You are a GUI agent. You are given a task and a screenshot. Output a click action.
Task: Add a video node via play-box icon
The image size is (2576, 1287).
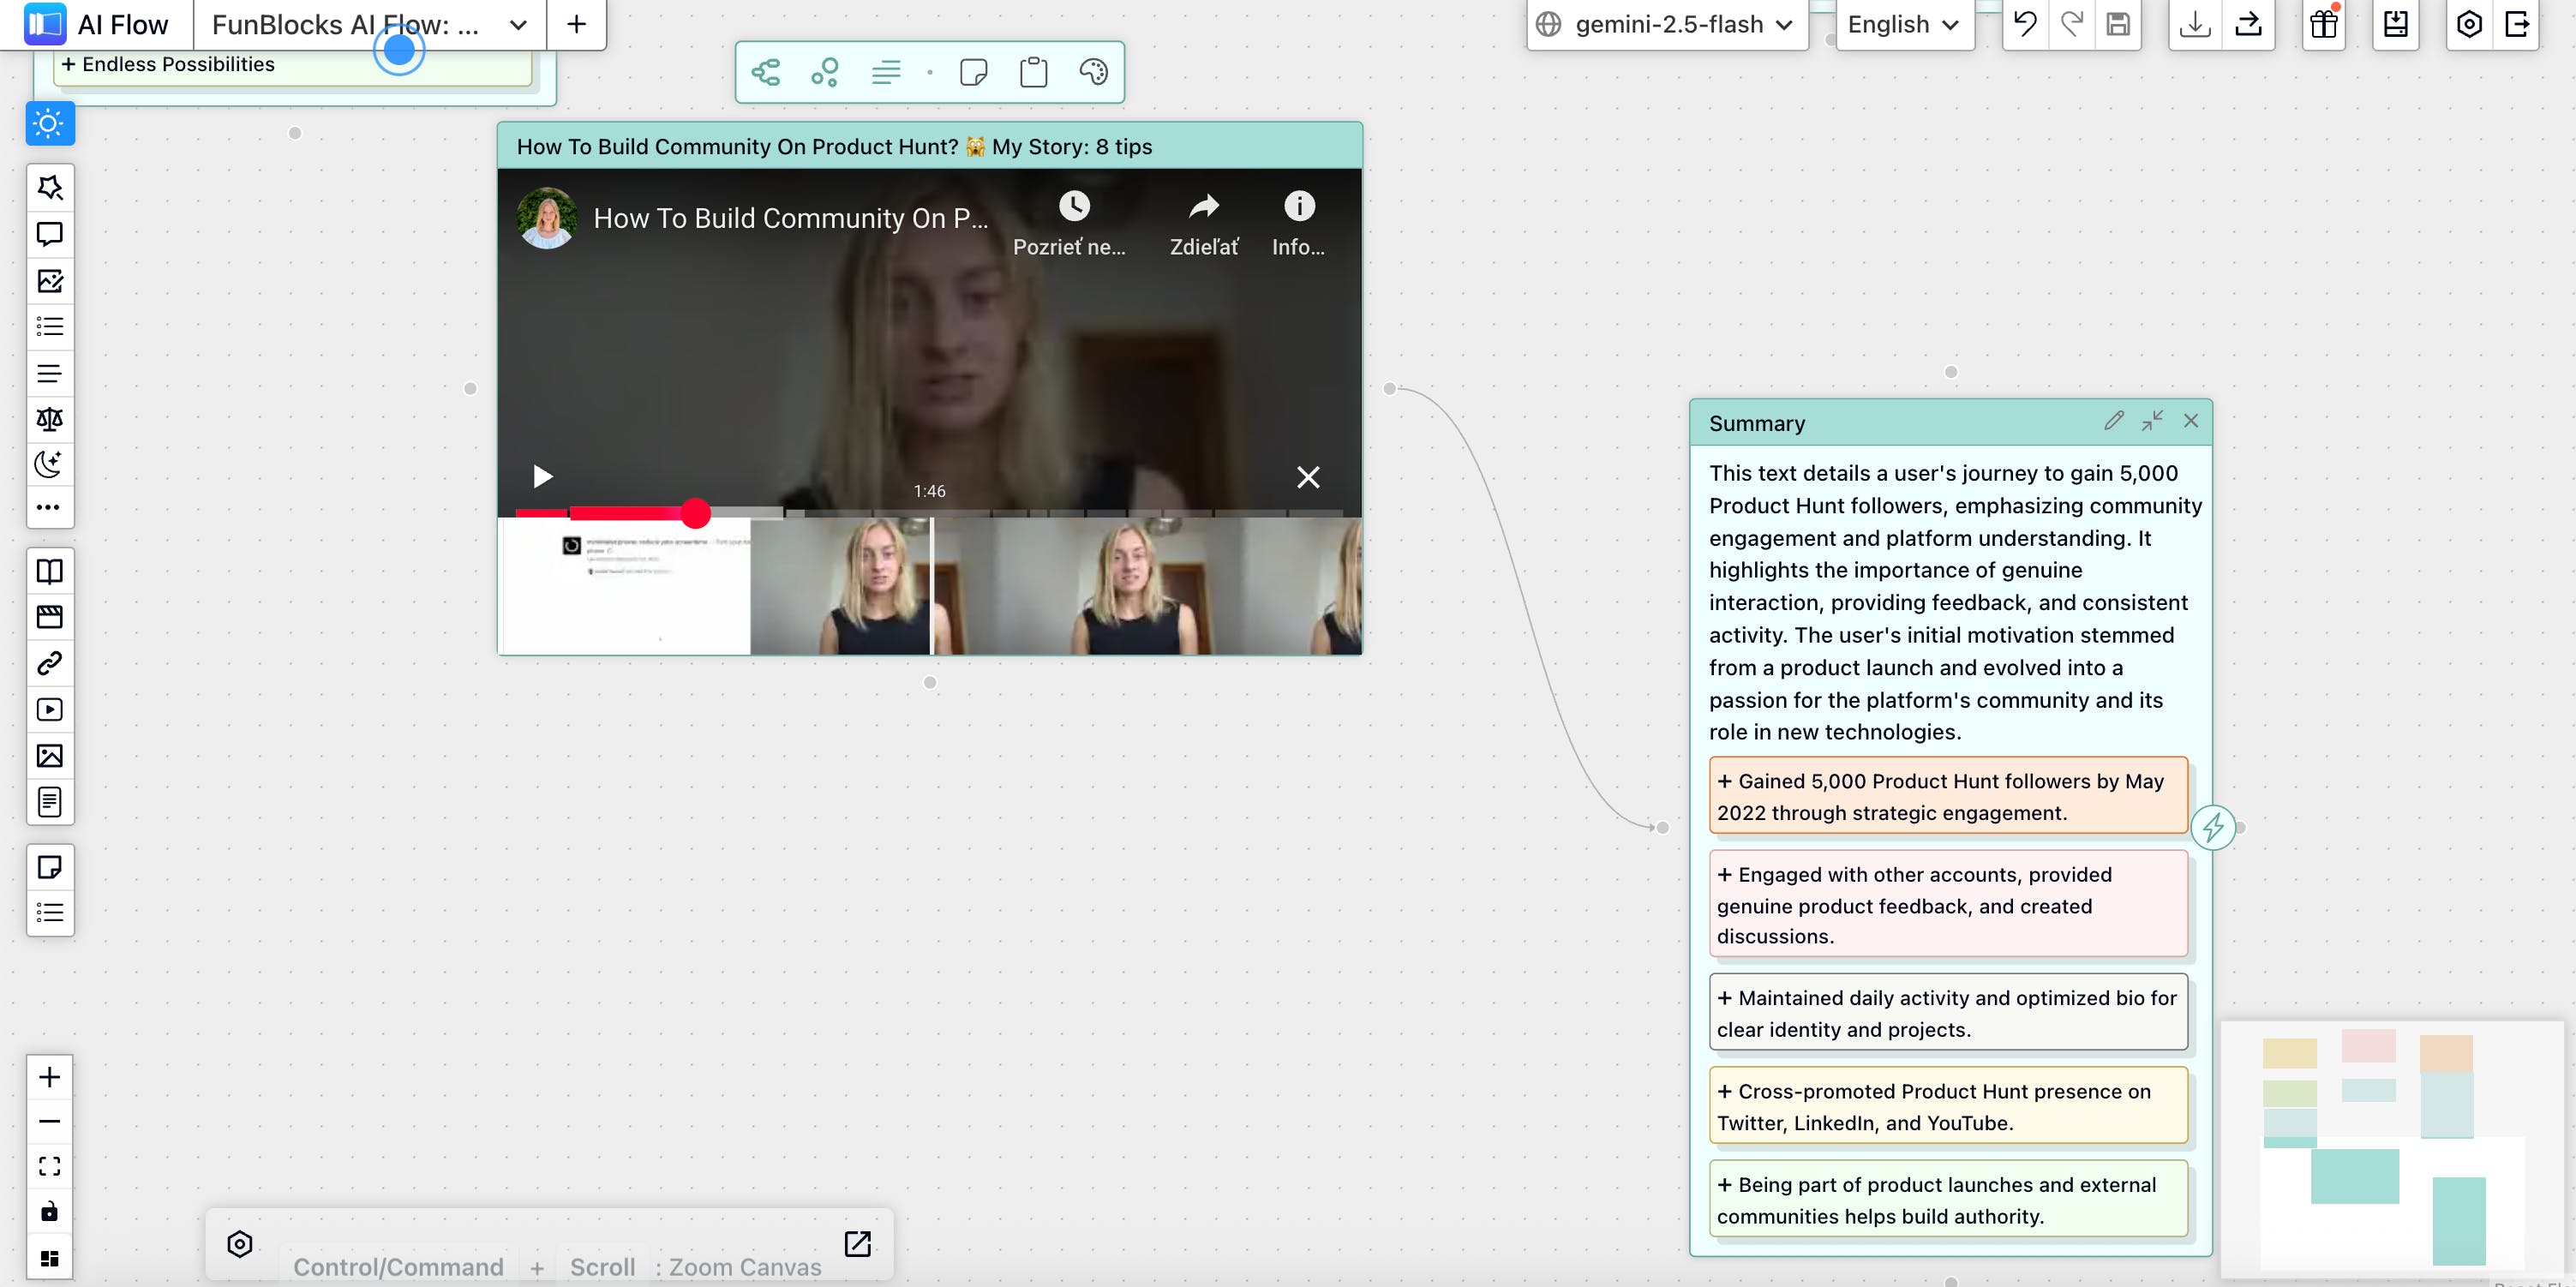click(49, 709)
